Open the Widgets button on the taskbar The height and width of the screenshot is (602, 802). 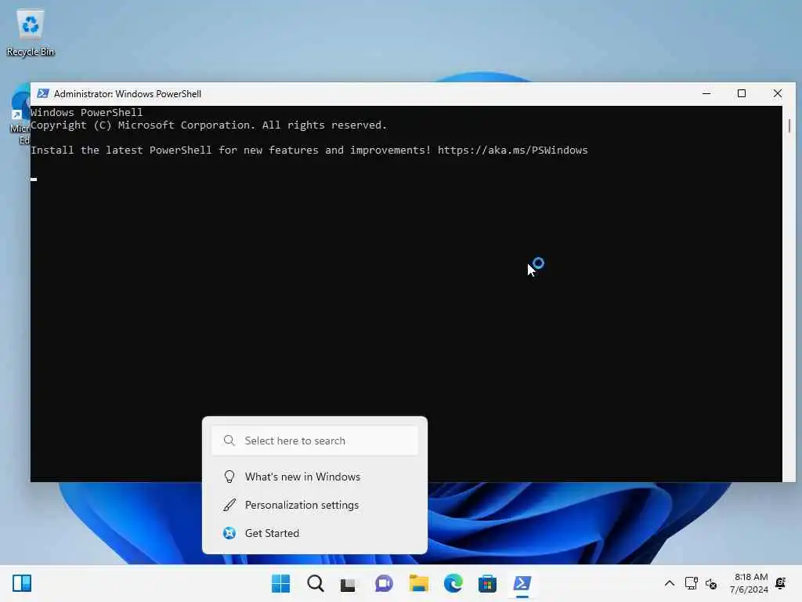pyautogui.click(x=22, y=583)
